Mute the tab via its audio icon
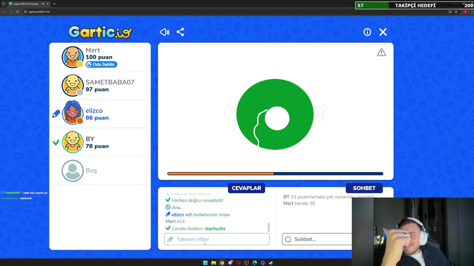 43,4
